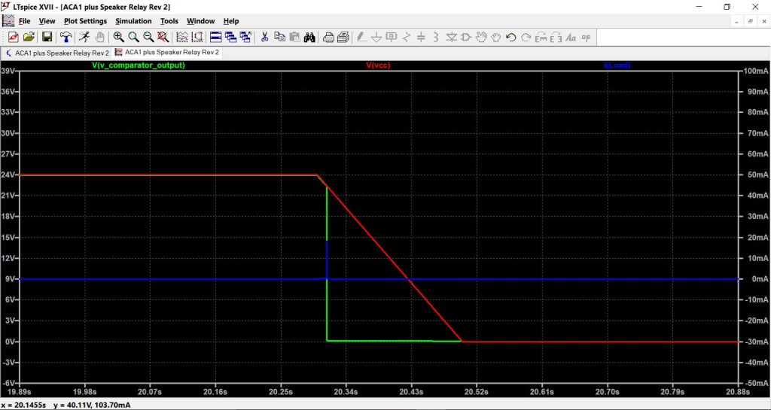The image size is (771, 410).
Task: Restore the inner plot window
Action: click(x=751, y=22)
